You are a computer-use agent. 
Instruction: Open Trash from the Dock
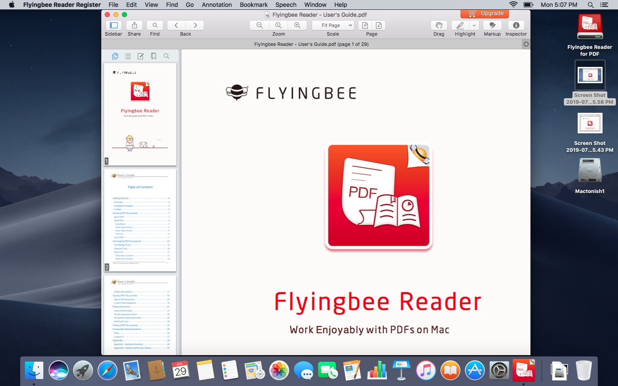click(x=584, y=371)
